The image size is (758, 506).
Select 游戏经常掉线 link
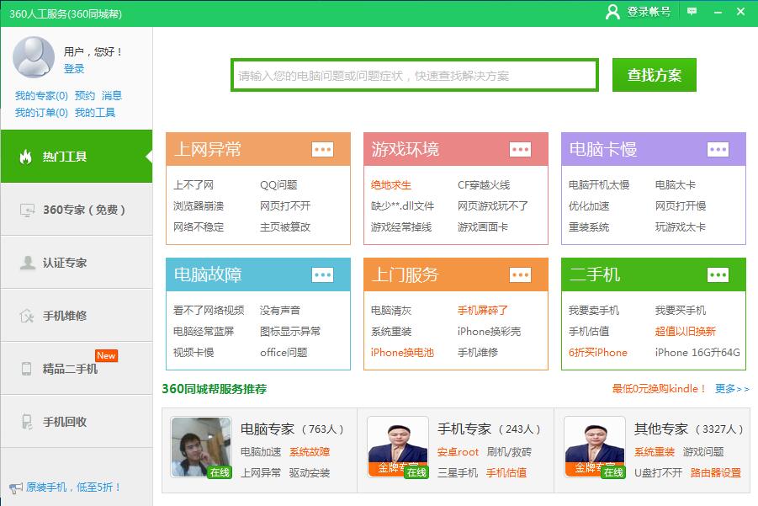pos(401,226)
